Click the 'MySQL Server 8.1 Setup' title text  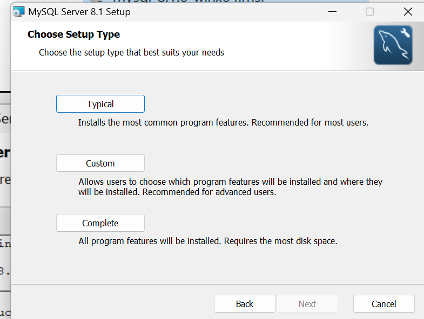coord(79,12)
